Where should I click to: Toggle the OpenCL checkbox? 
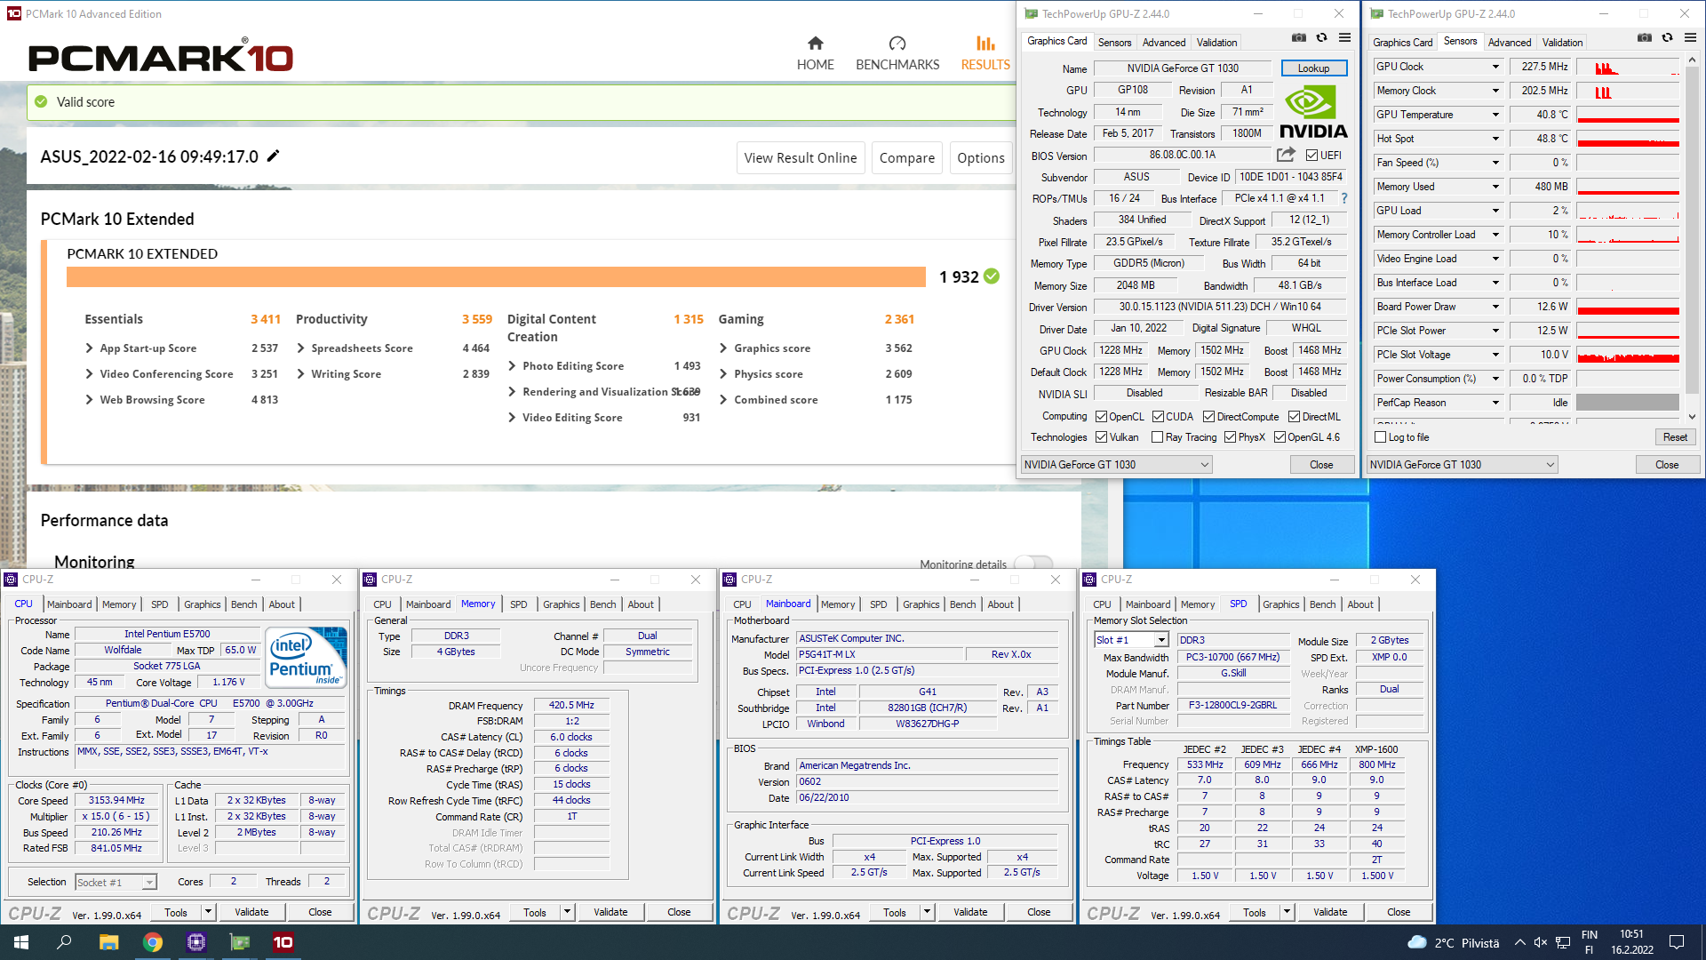point(1101,417)
